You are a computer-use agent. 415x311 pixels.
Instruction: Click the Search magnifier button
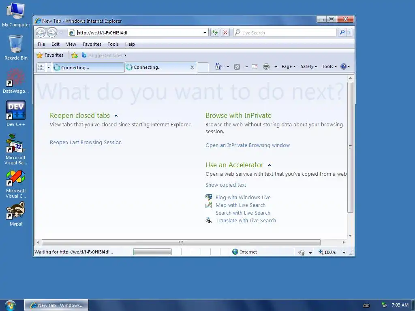pos(342,32)
